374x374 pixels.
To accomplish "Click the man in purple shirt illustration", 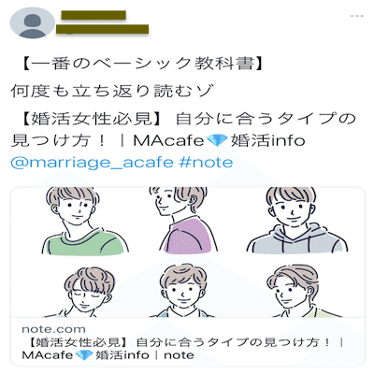I will click(184, 220).
